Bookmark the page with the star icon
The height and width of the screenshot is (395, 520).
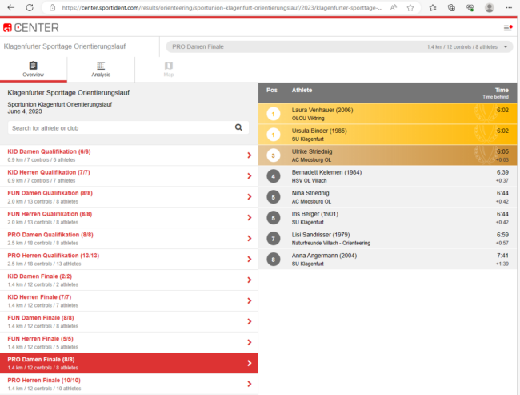point(433,7)
